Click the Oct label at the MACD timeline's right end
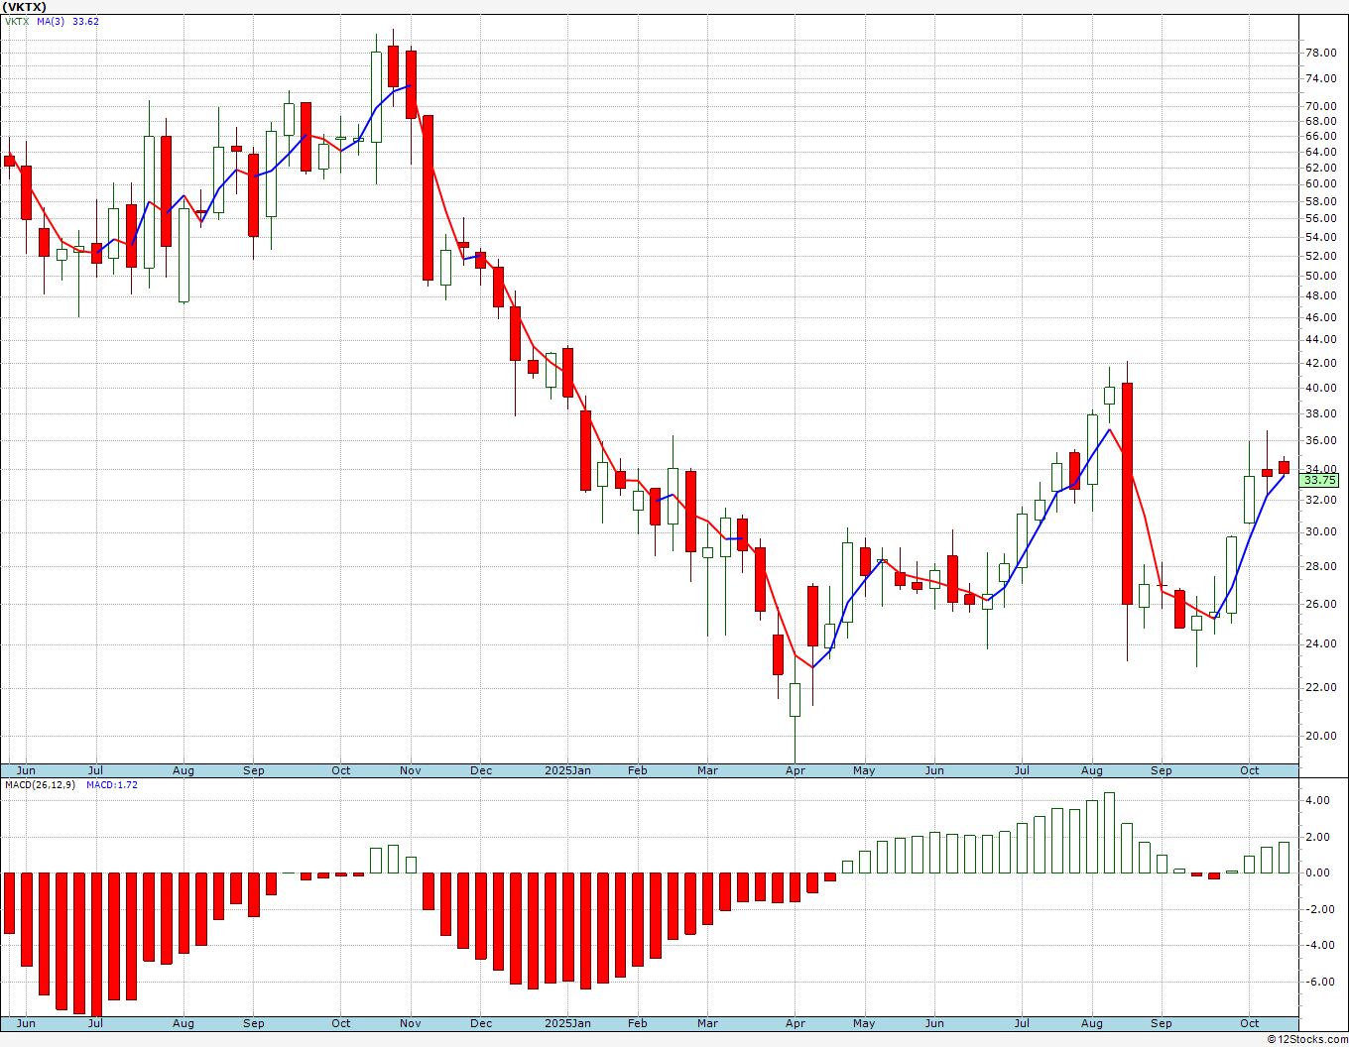1349x1047 pixels. point(1250,1023)
